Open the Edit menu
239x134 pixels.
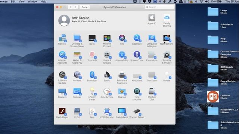point(13,1)
